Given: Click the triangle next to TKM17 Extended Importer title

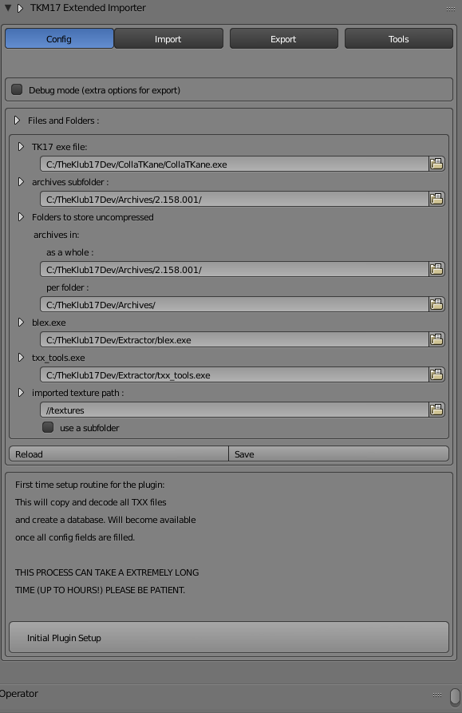Looking at the screenshot, I should coord(20,8).
